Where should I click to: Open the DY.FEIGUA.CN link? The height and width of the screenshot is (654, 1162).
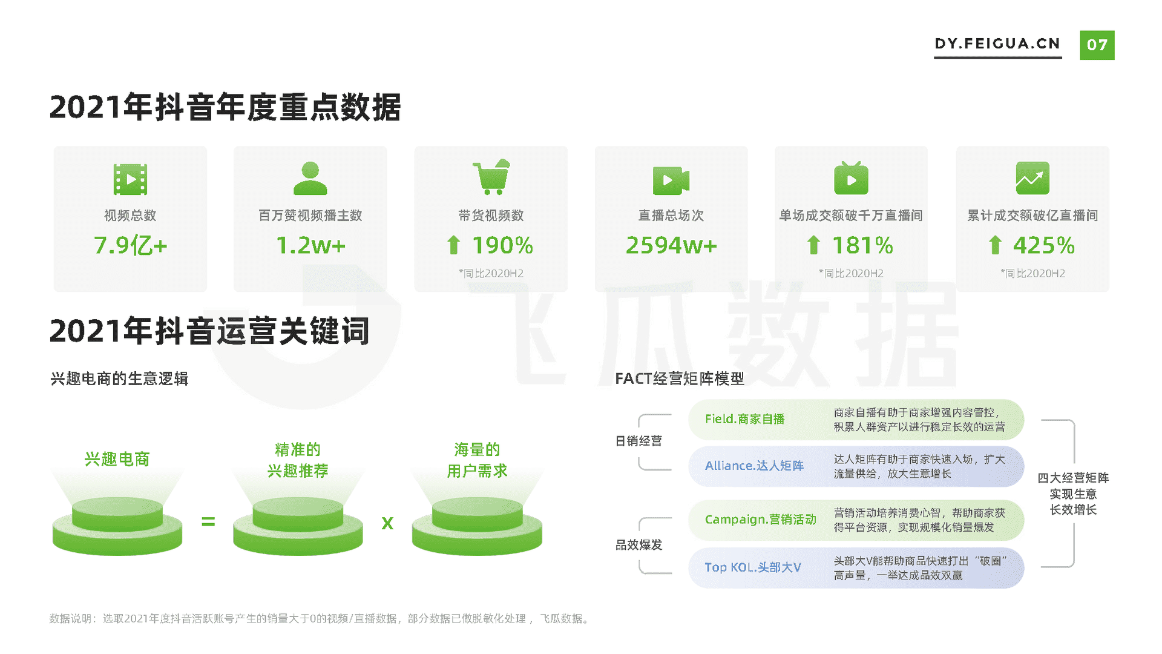pyautogui.click(x=997, y=44)
